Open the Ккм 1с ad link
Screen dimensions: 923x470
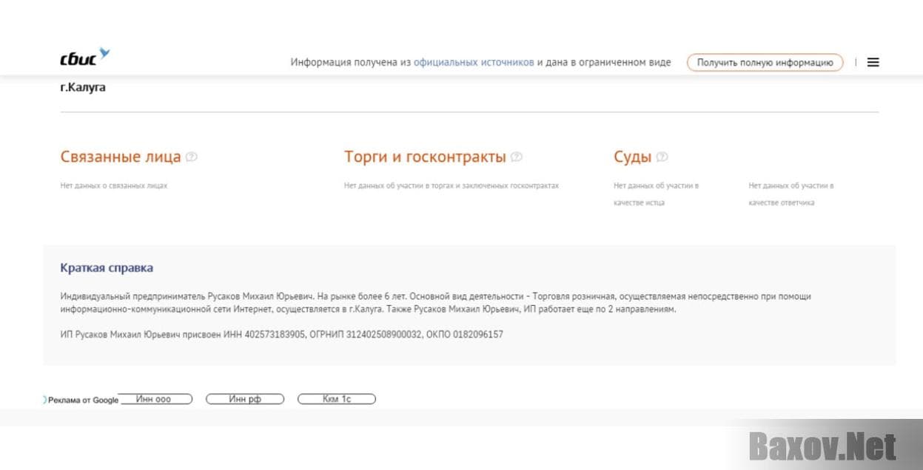337,399
